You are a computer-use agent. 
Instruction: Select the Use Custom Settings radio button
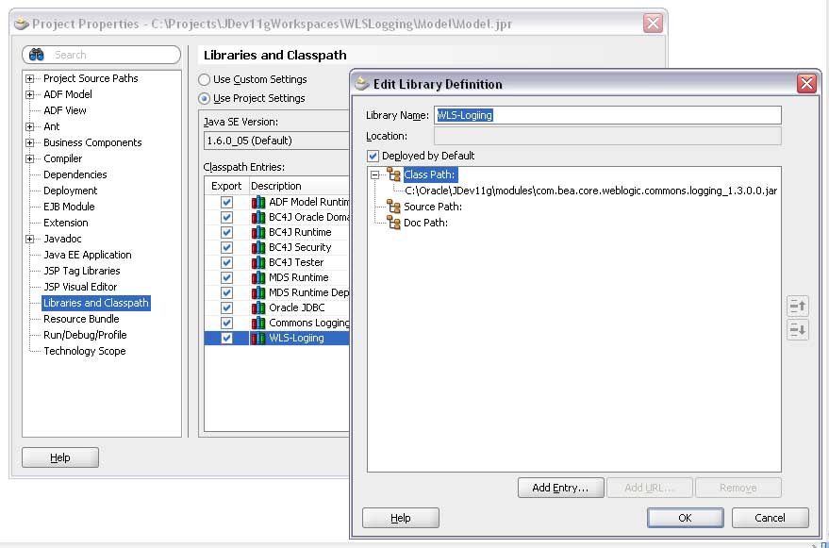205,80
